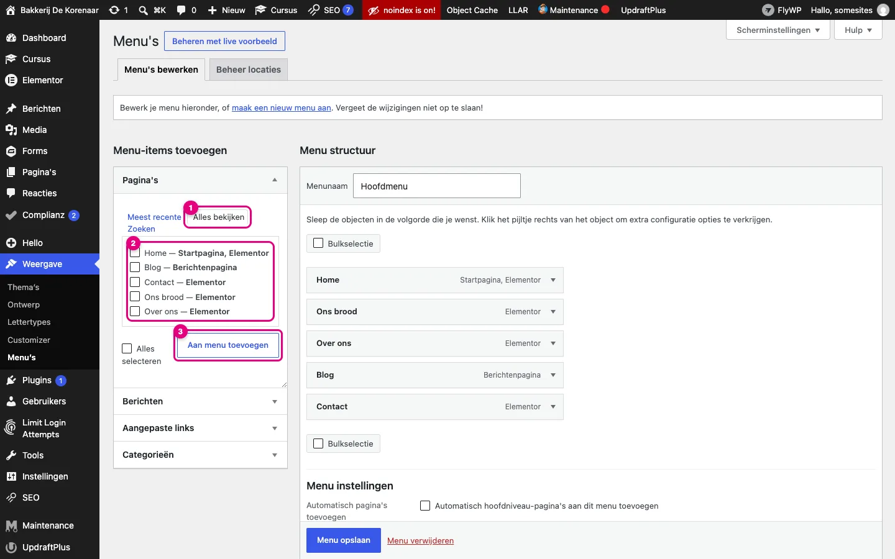Open the Customizer submenu item

29,340
